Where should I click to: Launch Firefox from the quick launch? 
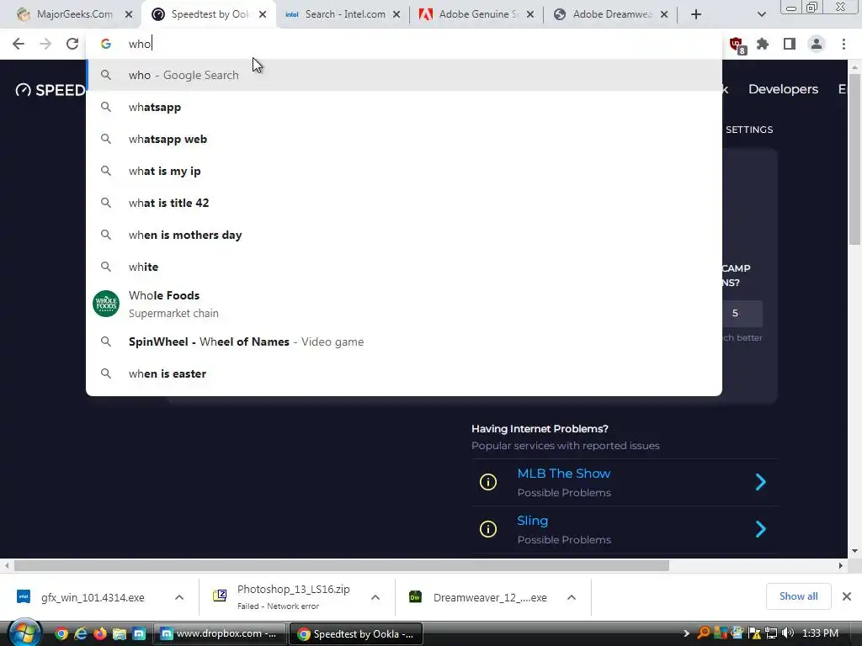tap(100, 634)
